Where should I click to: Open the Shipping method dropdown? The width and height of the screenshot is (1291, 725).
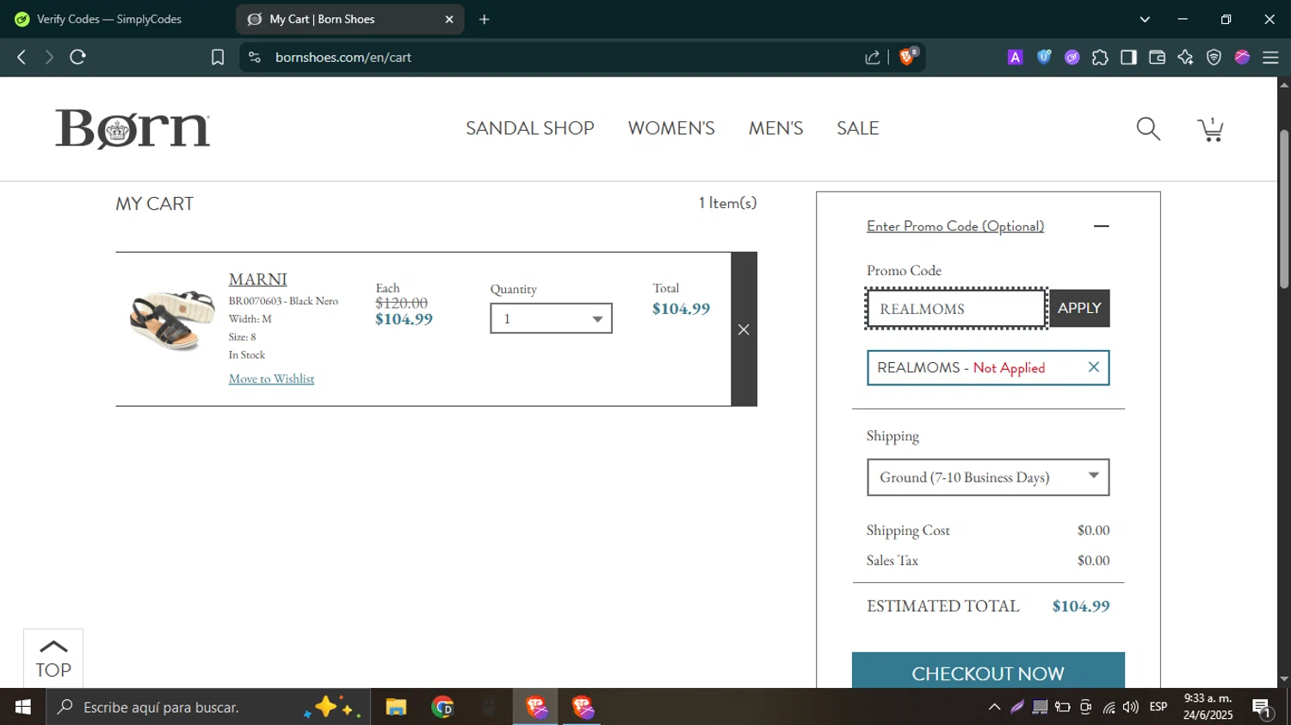pyautogui.click(x=988, y=477)
